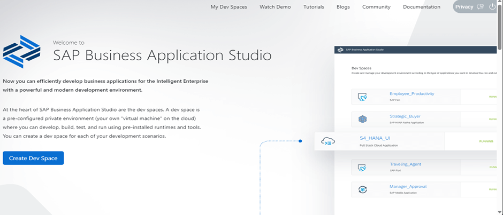The width and height of the screenshot is (503, 215).
Task: Click the Strategic_Buyer HANA icon in preview
Action: coord(362,120)
